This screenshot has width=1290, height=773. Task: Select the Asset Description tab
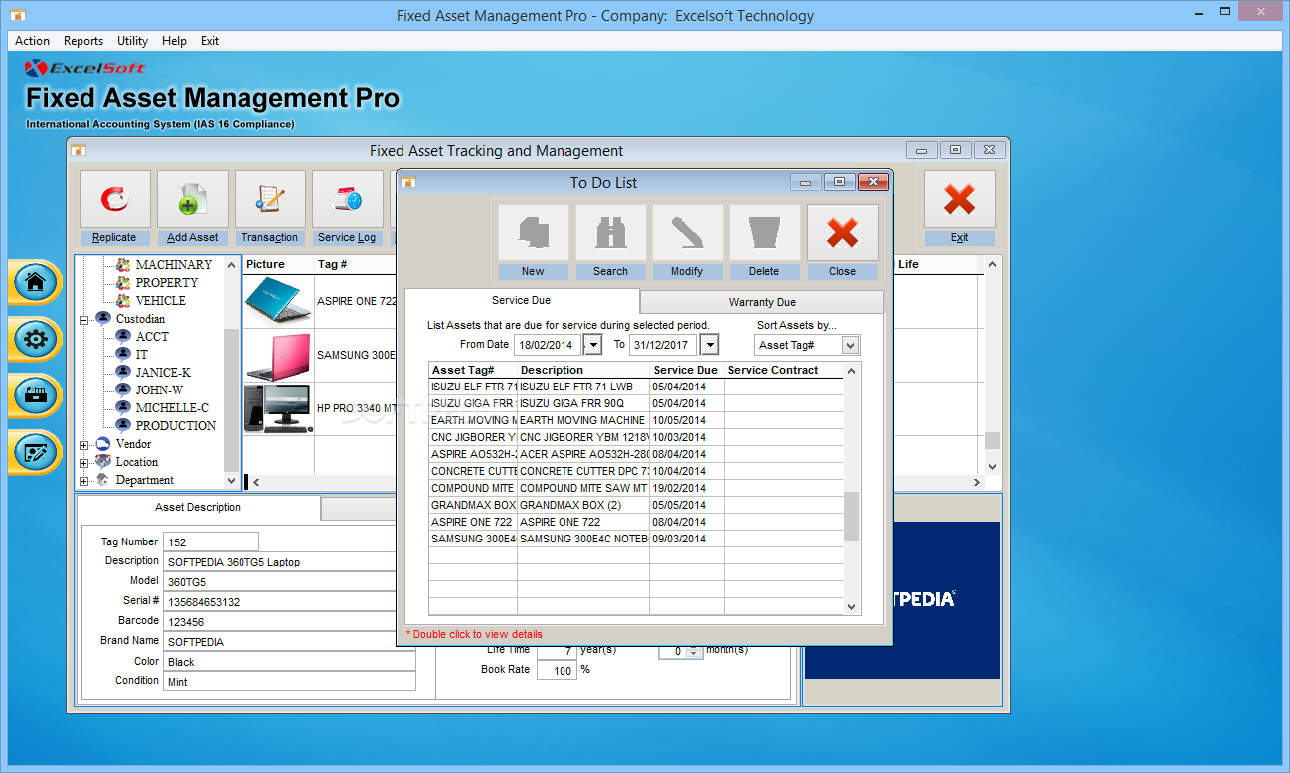pos(198,507)
